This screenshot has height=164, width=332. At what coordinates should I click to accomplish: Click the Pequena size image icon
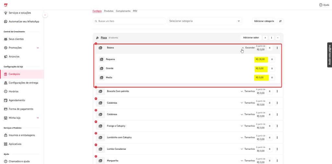(101, 59)
